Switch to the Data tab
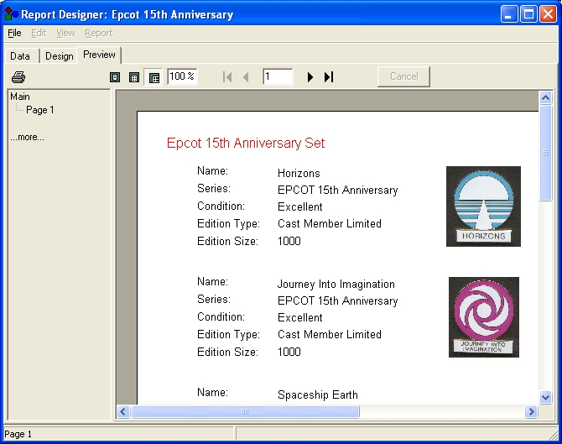The height and width of the screenshot is (444, 562). [x=20, y=56]
